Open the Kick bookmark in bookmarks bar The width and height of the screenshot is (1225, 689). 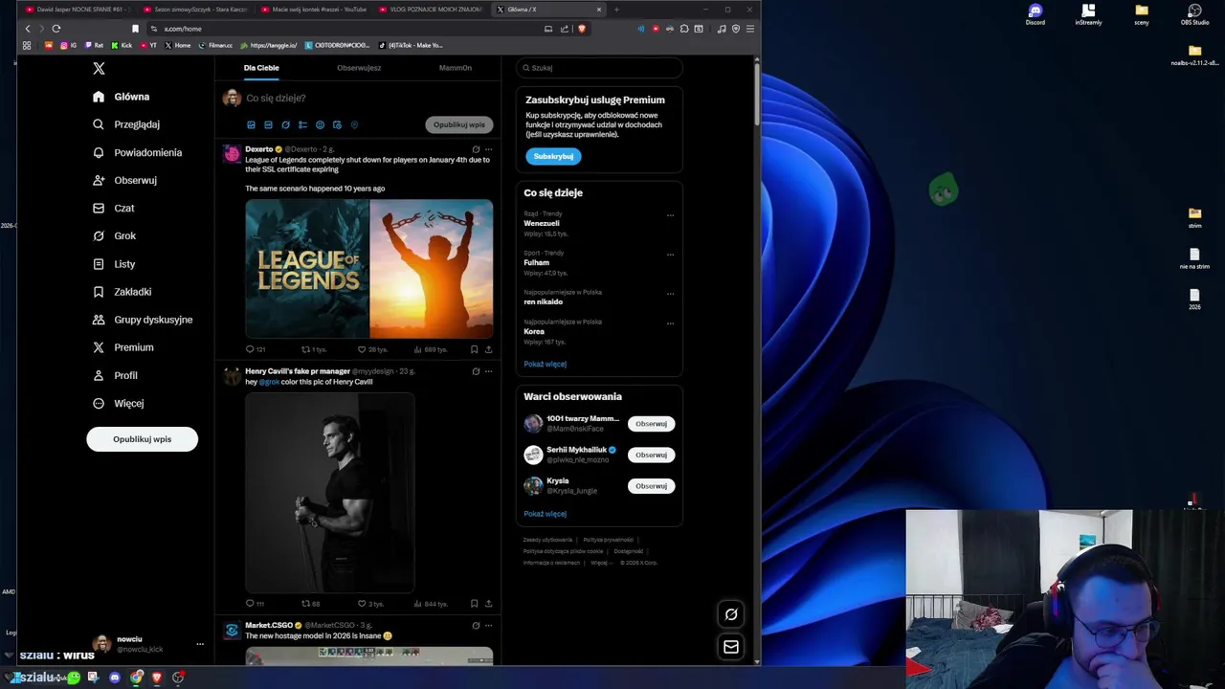tap(122, 45)
